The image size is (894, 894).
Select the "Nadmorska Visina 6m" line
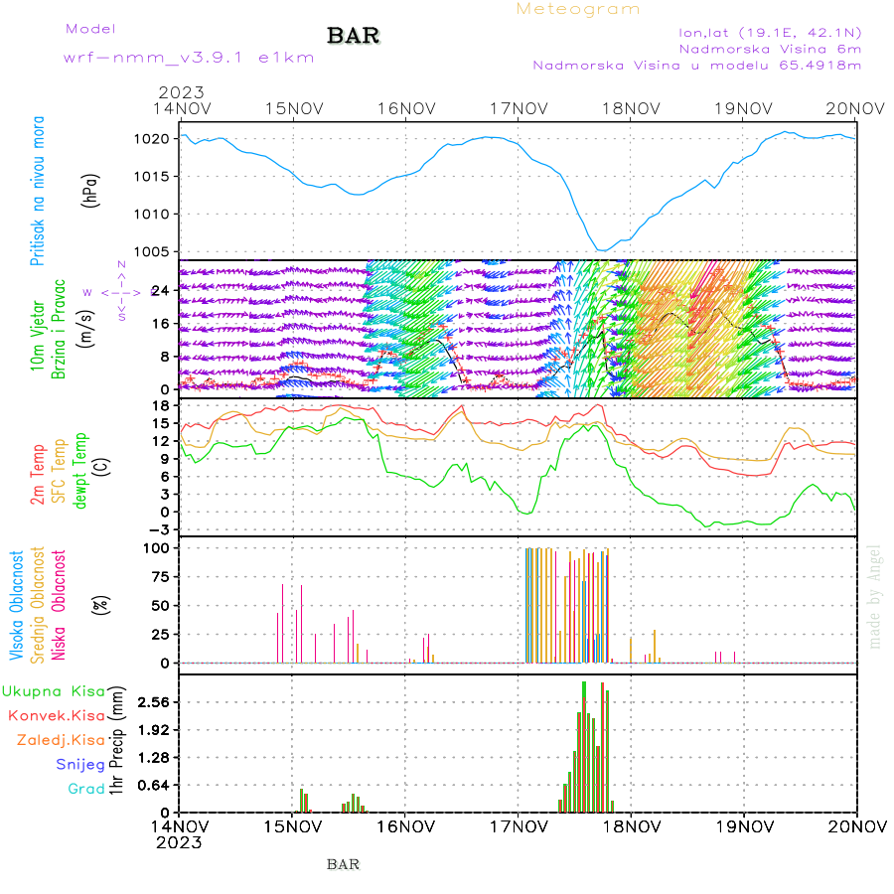click(x=770, y=49)
